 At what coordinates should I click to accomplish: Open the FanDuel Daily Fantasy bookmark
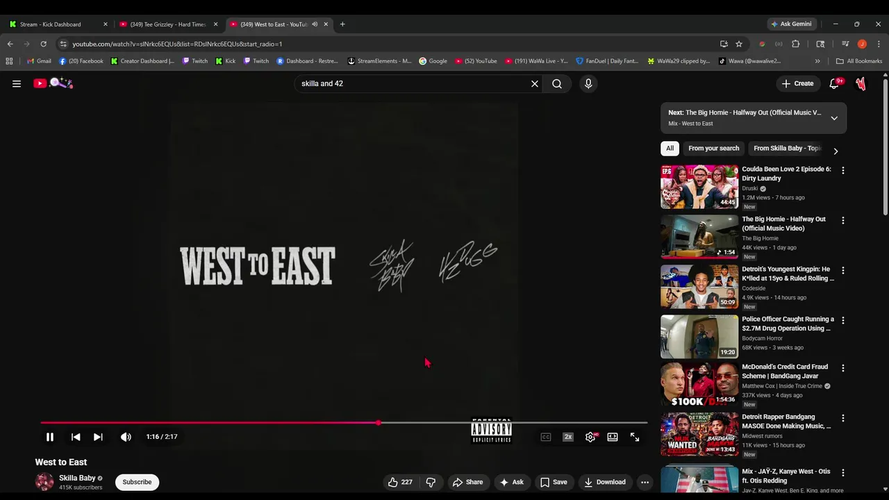[607, 61]
